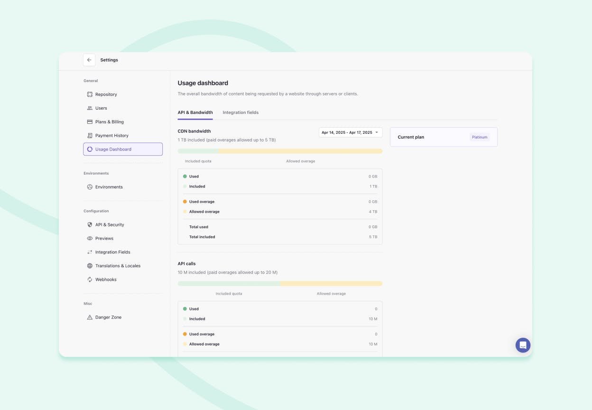Viewport: 592px width, 410px height.
Task: Click the back arrow next to Settings
Action: [x=89, y=60]
